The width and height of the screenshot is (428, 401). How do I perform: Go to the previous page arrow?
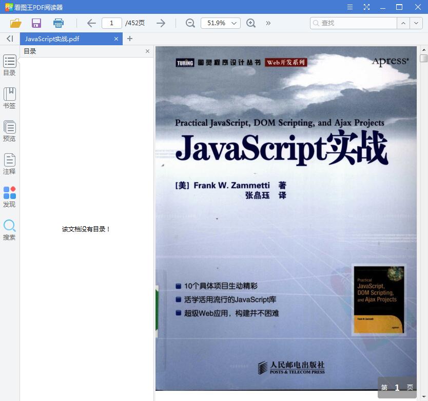[x=91, y=23]
